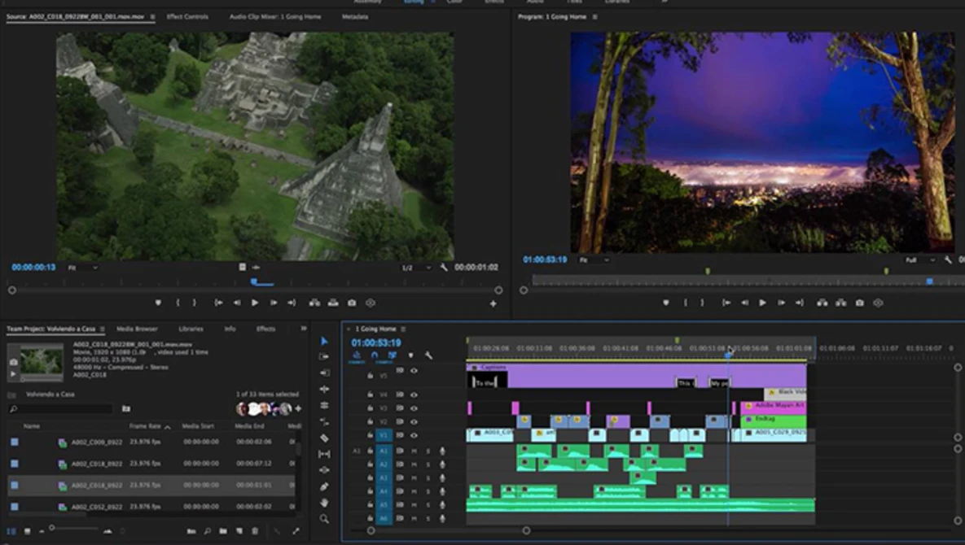965x545 pixels.
Task: Play the Program monitor sequence
Action: click(762, 303)
